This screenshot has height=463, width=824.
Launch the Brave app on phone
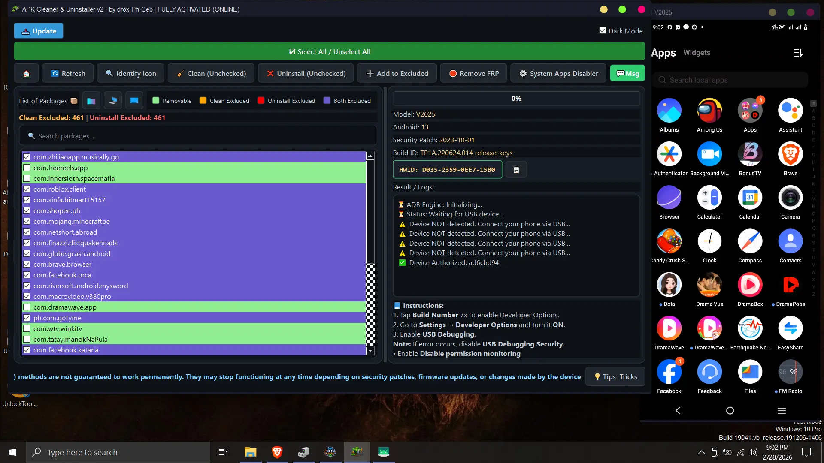pos(790,154)
